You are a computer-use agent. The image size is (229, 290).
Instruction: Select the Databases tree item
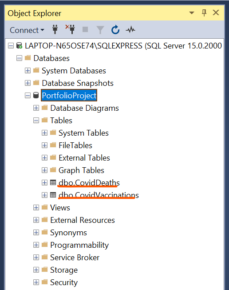[x=51, y=58]
